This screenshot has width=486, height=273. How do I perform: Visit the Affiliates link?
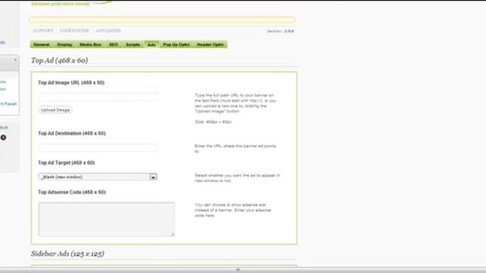pyautogui.click(x=108, y=30)
